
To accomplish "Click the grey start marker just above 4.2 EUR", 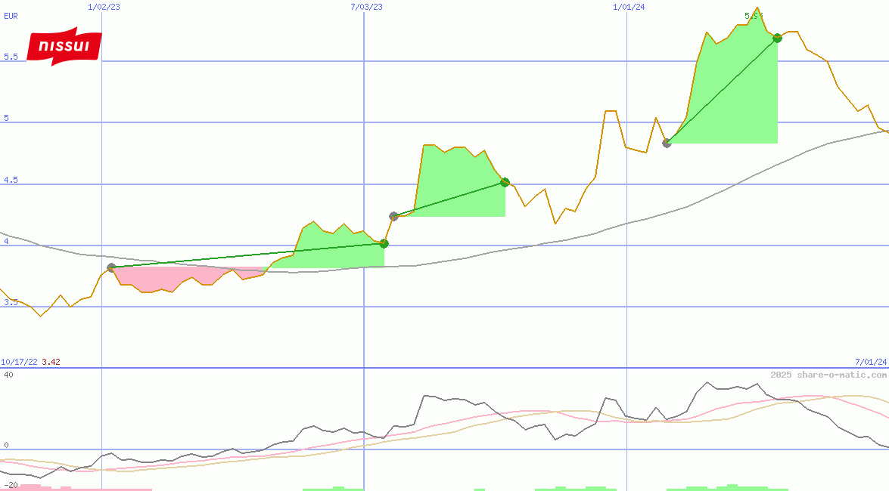I will click(x=393, y=216).
